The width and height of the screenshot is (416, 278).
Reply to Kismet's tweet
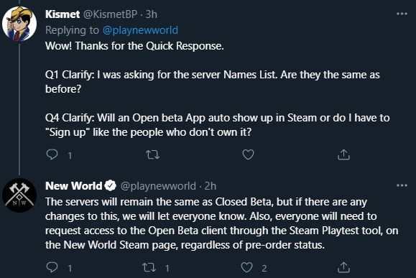pos(52,154)
